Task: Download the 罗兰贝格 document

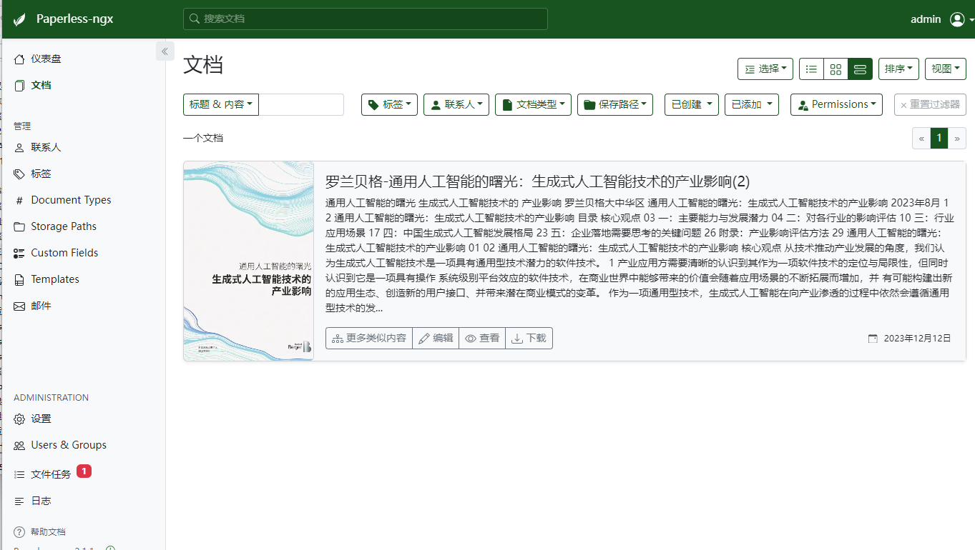Action: point(529,338)
